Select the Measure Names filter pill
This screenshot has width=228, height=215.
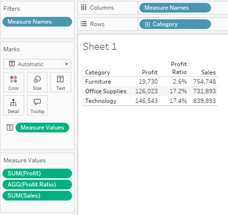pyautogui.click(x=37, y=22)
